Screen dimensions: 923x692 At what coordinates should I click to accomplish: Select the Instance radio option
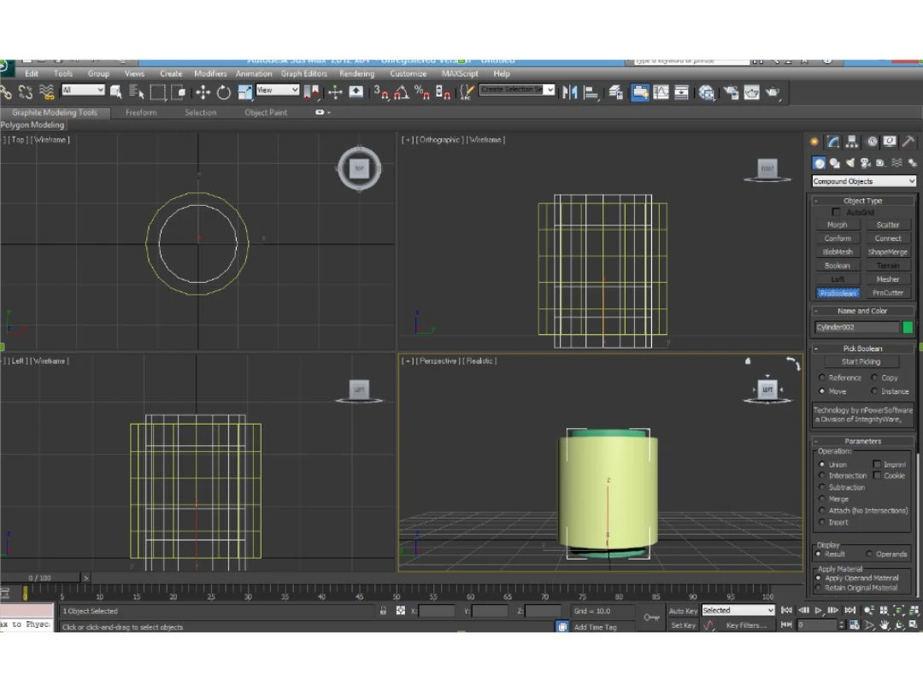pos(874,391)
